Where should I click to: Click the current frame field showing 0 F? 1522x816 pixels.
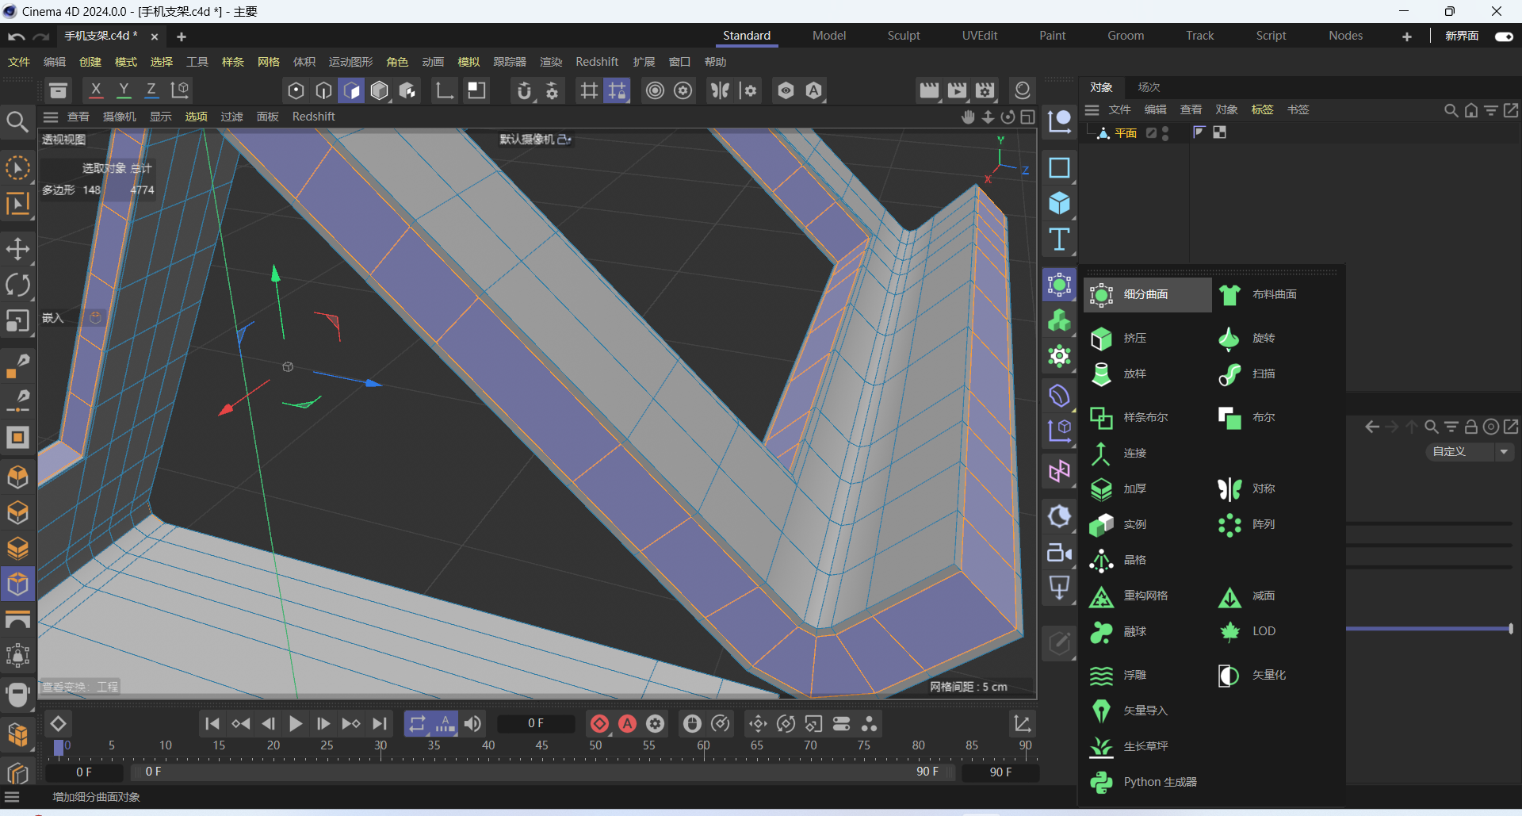pos(536,724)
